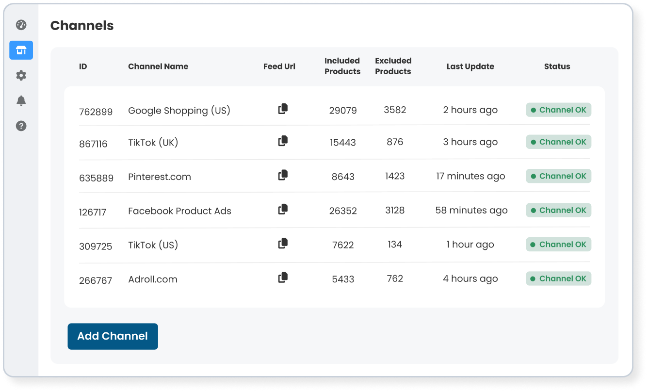Open the Google Shopping (US) channel name

pyautogui.click(x=179, y=111)
